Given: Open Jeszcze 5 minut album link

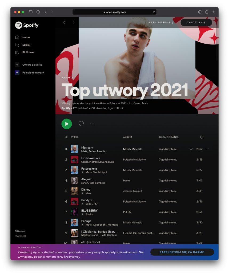Looking at the screenshot, I should click(x=132, y=191).
